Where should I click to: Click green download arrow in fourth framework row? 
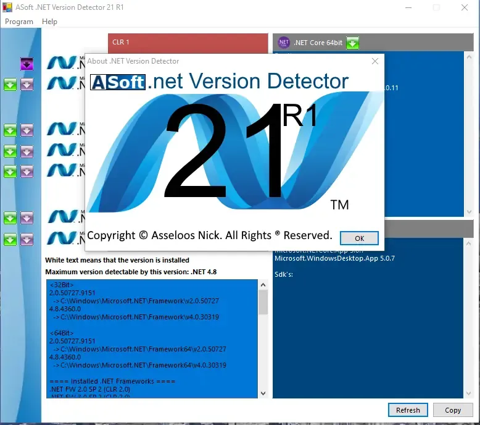coord(10,151)
